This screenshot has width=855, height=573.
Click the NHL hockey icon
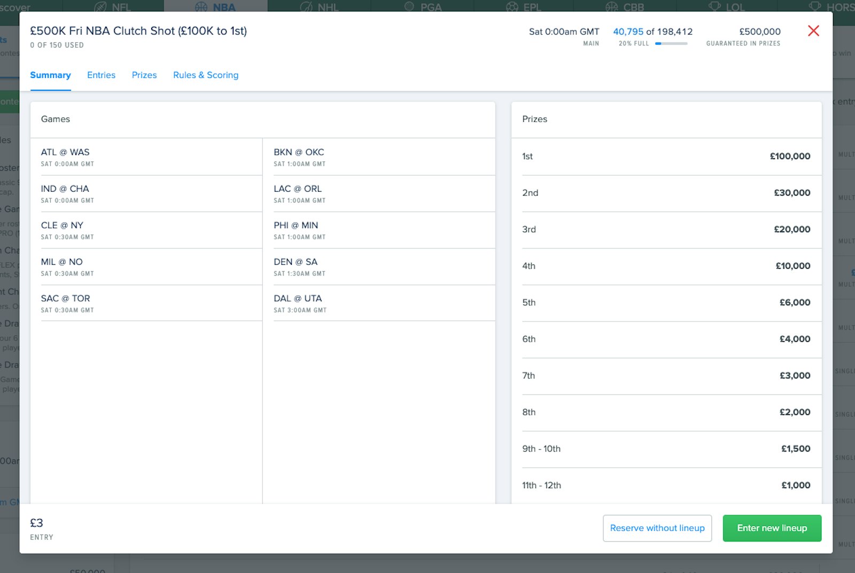click(306, 7)
